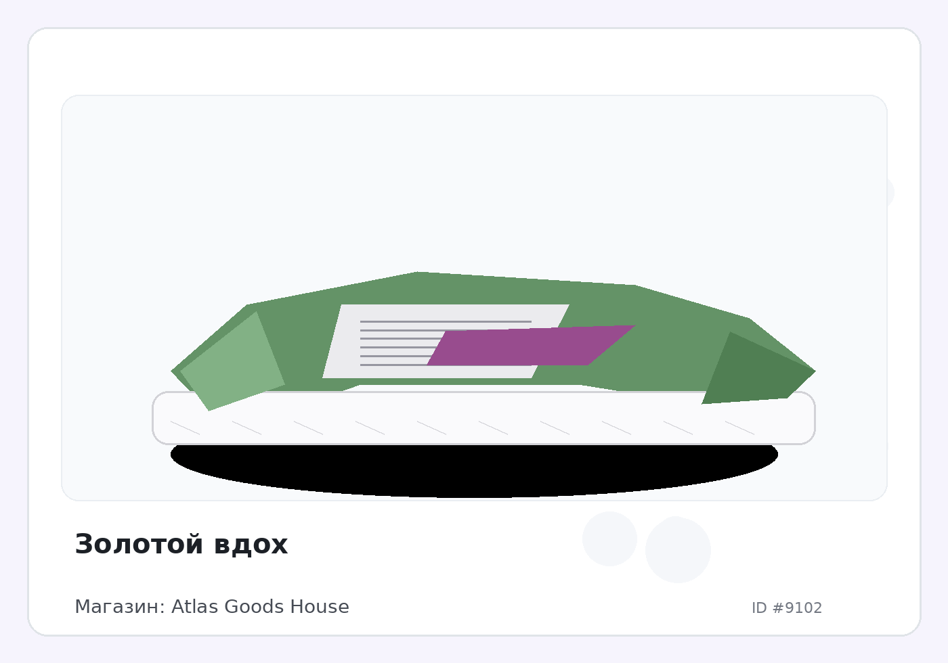Click the ID #9102 label

click(786, 608)
